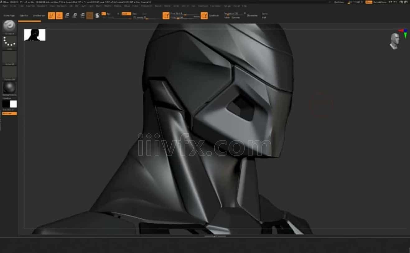410x253 pixels.
Task: Open the Document menu
Action: pyautogui.click(x=42, y=6)
